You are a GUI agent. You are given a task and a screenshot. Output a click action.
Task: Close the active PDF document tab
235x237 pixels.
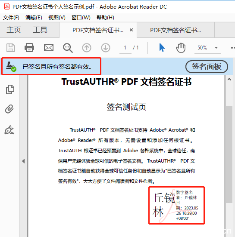tap(131, 30)
